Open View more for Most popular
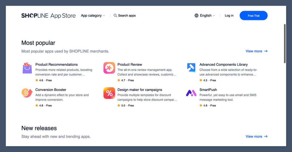This screenshot has height=152, width=292. [x=256, y=51]
